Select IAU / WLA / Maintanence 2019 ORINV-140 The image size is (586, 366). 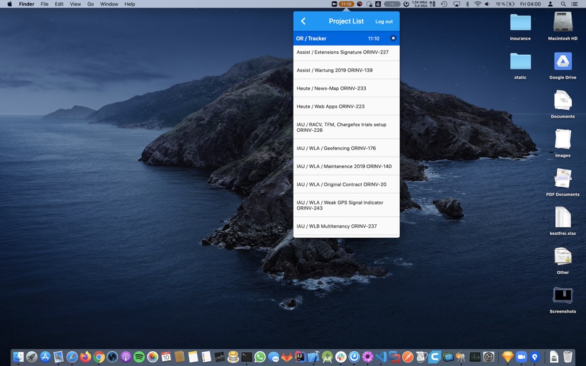pyautogui.click(x=347, y=166)
